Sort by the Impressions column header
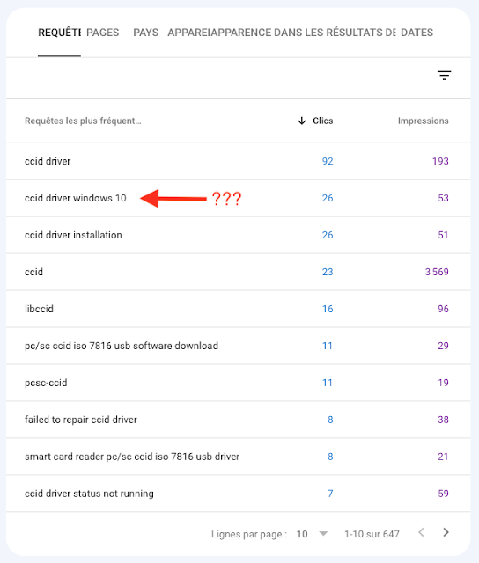Image resolution: width=479 pixels, height=563 pixels. coord(423,121)
